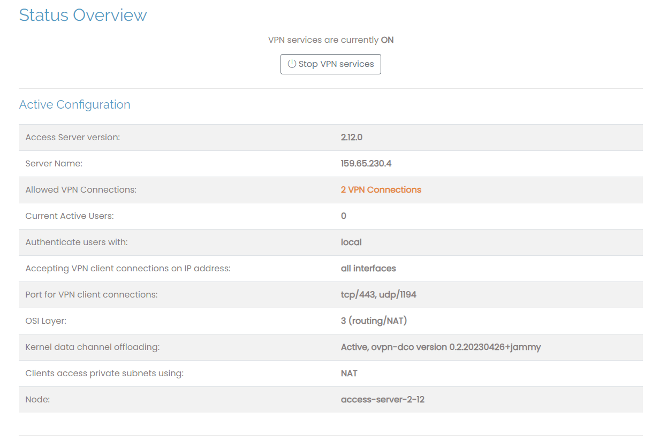Click the access-server-2-12 node value
This screenshot has width=652, height=442.
(383, 399)
